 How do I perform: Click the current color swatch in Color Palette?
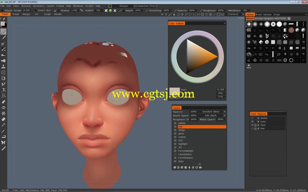(x=174, y=91)
